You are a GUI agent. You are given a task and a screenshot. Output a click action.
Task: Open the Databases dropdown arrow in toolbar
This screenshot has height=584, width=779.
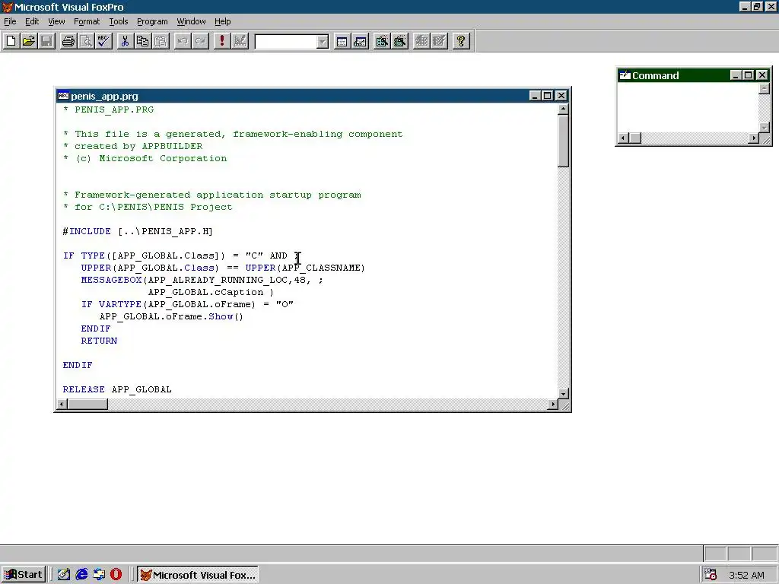click(x=323, y=42)
